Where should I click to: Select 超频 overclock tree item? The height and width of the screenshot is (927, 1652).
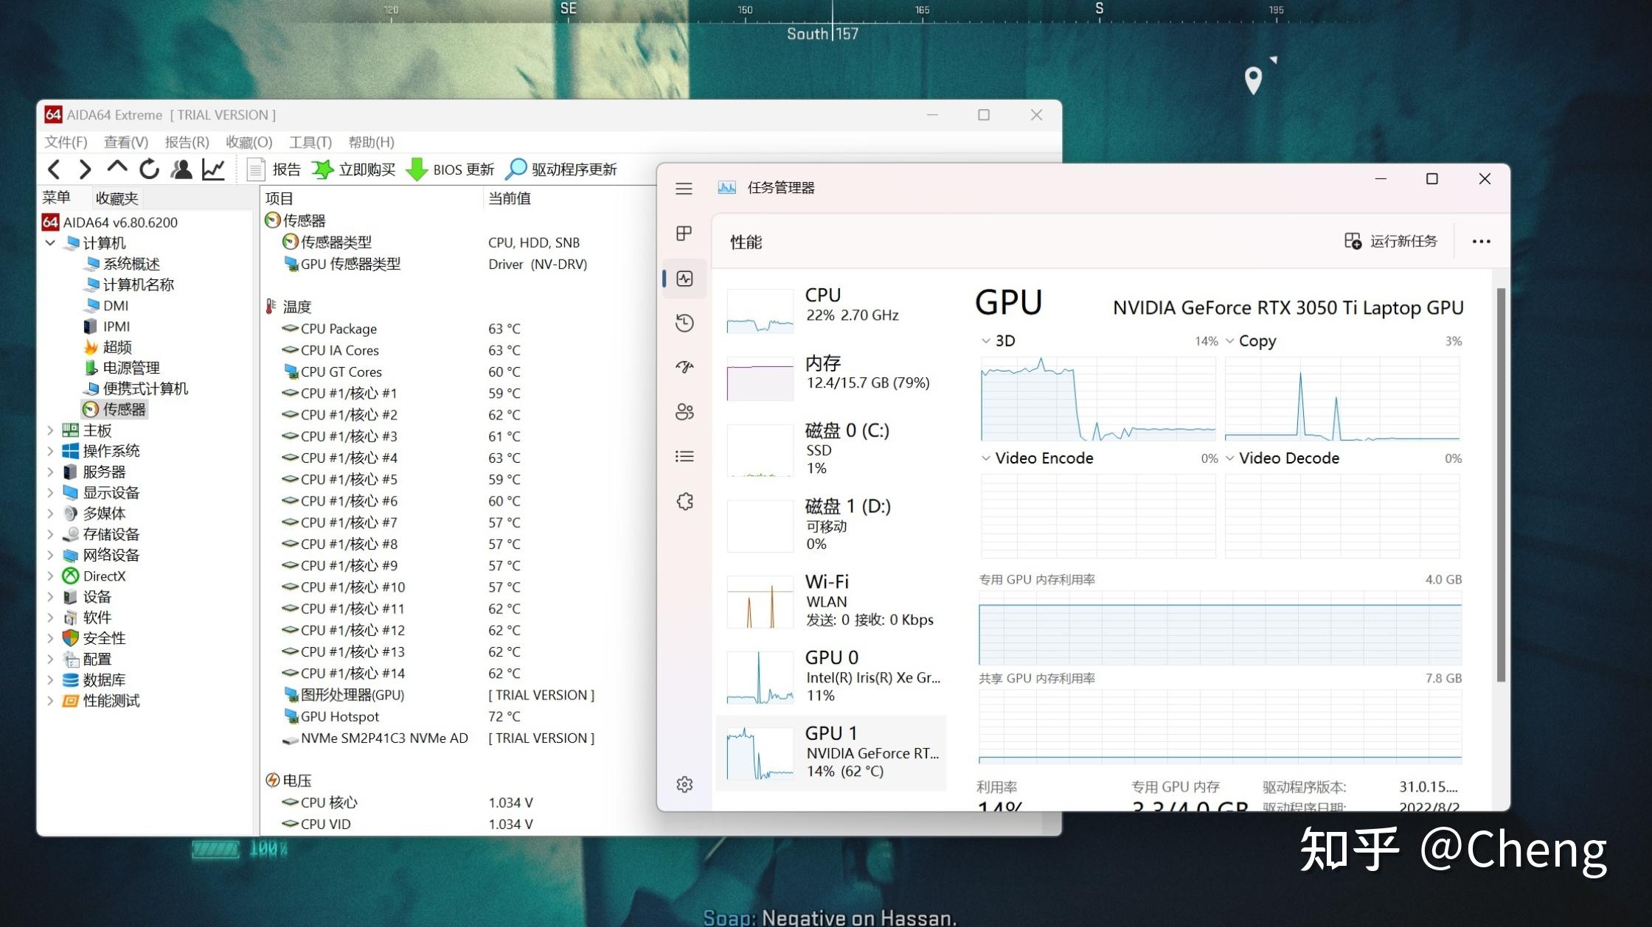click(x=109, y=347)
